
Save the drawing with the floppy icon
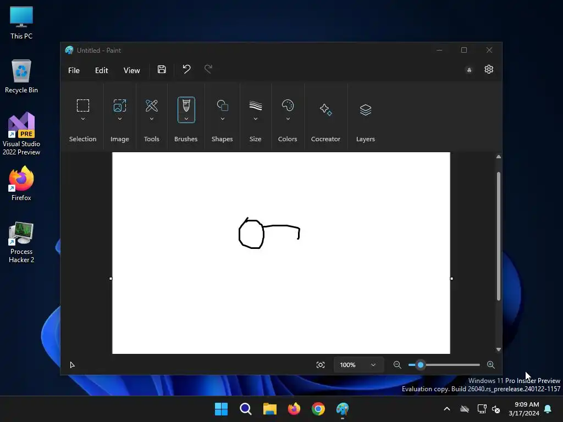pyautogui.click(x=162, y=69)
